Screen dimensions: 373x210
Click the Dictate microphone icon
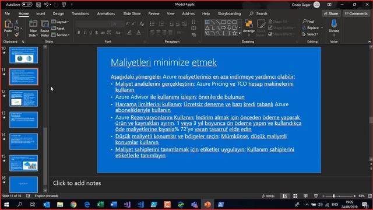pyautogui.click(x=334, y=24)
